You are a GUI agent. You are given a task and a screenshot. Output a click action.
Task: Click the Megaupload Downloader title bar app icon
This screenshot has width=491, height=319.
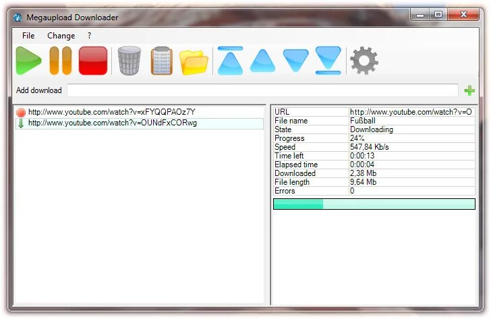pyautogui.click(x=18, y=18)
